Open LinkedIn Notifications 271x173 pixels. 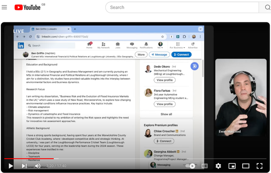click(x=146, y=45)
